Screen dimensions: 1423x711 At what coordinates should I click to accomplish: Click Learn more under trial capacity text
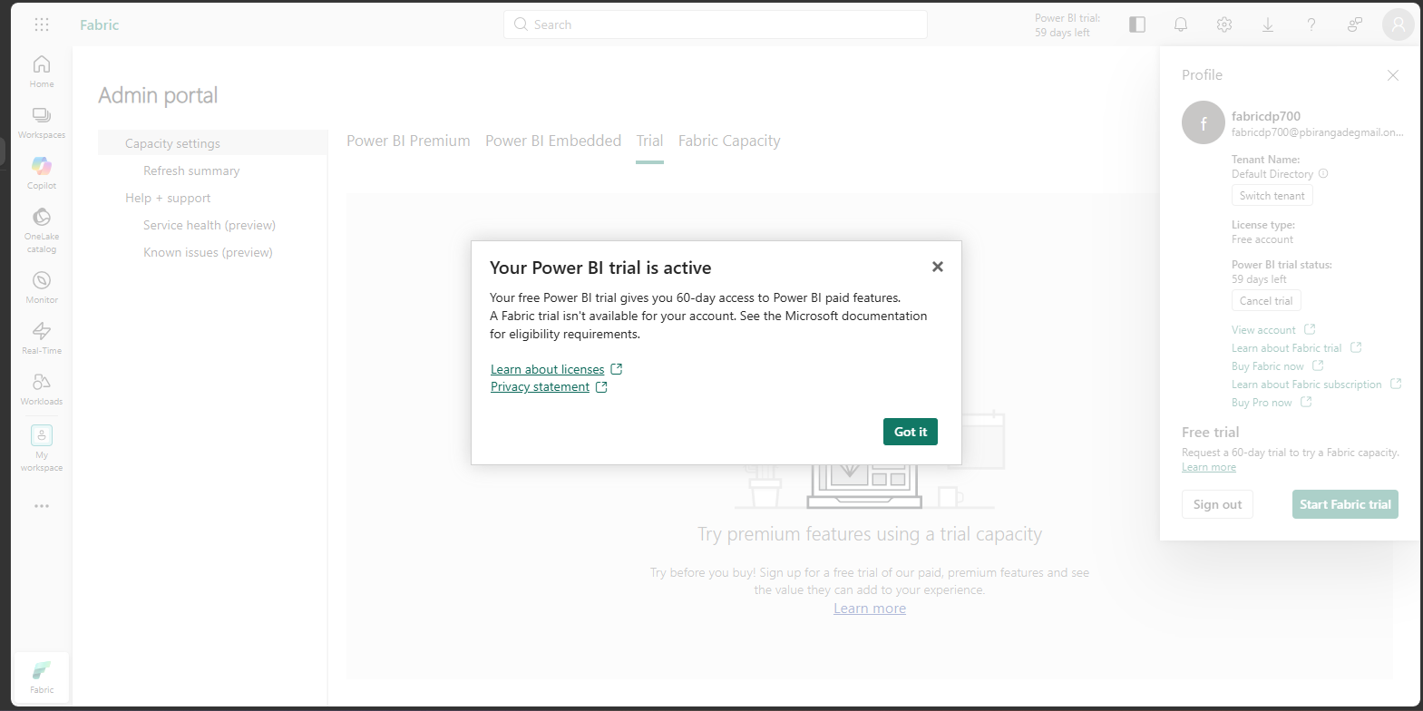click(x=870, y=609)
